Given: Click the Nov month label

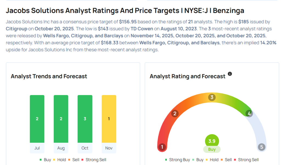Looking at the screenshot, I should click(x=109, y=148).
